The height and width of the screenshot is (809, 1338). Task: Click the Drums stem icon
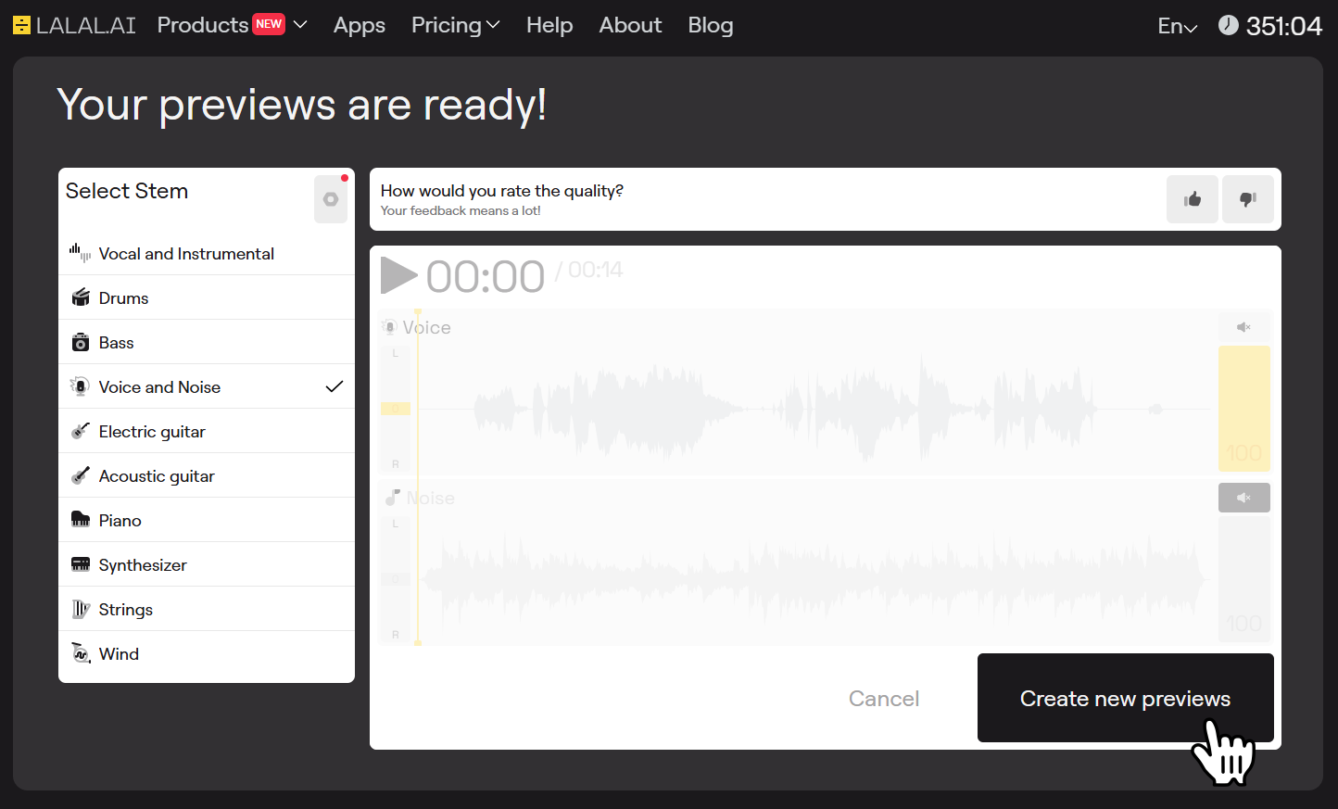[81, 297]
